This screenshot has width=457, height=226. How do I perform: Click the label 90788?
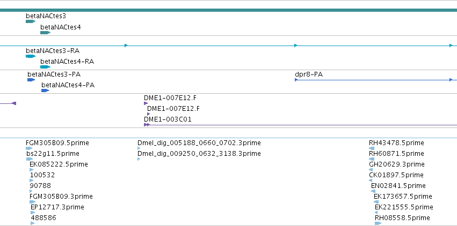pos(40,186)
